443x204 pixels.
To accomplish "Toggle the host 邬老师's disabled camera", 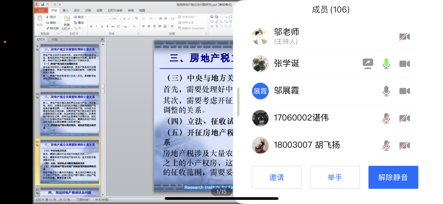I will (405, 37).
